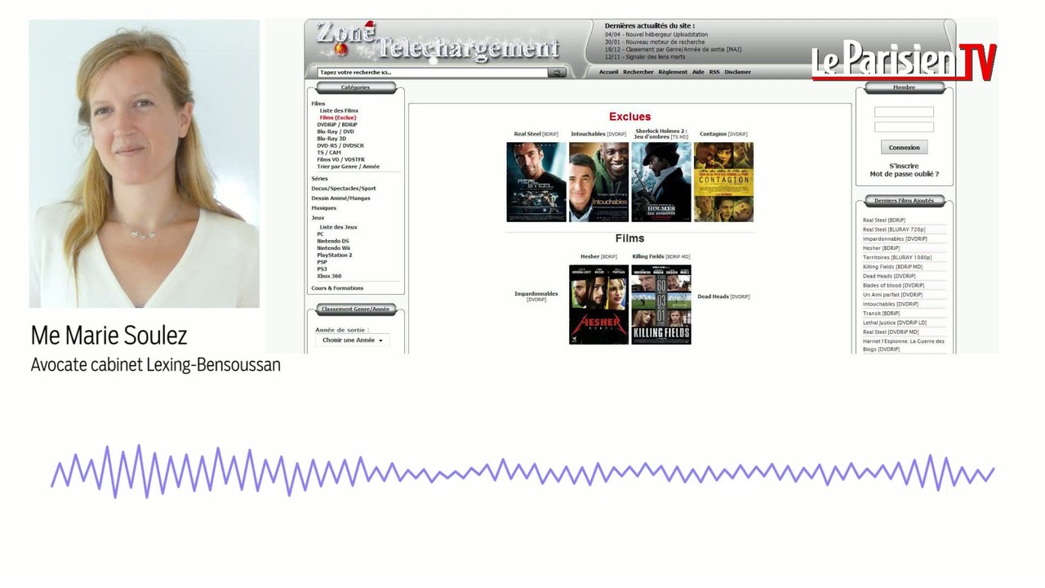This screenshot has width=1045, height=588.
Task: Open the Films category heading in the sidebar
Action: (x=318, y=104)
